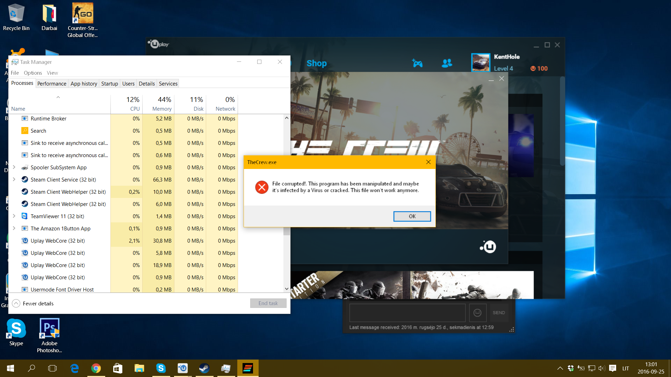The height and width of the screenshot is (377, 671).
Task: Open Recycle Bin desktop icon
Action: 16,17
